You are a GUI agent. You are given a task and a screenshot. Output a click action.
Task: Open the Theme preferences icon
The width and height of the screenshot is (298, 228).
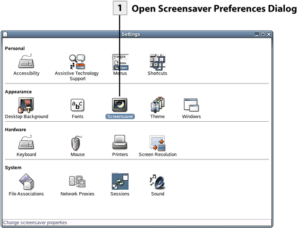click(x=157, y=104)
